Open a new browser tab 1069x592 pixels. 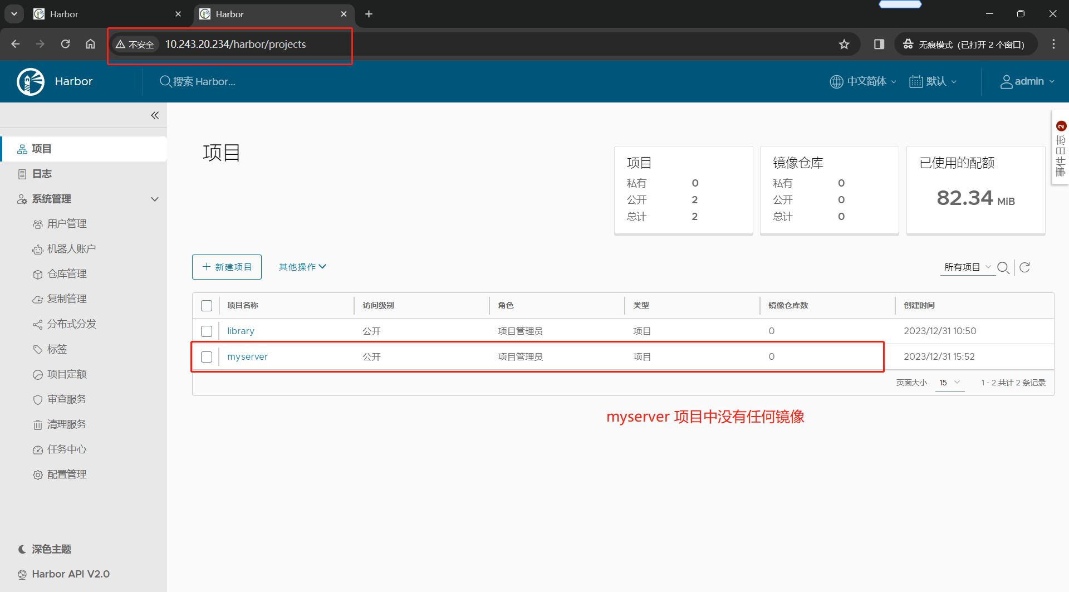click(369, 14)
